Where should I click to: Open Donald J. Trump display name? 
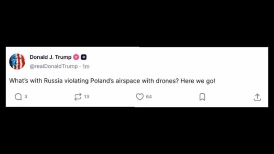tap(51, 57)
